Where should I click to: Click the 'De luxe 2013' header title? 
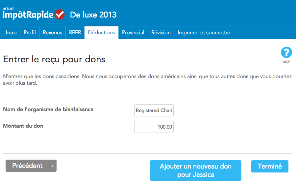(93, 15)
